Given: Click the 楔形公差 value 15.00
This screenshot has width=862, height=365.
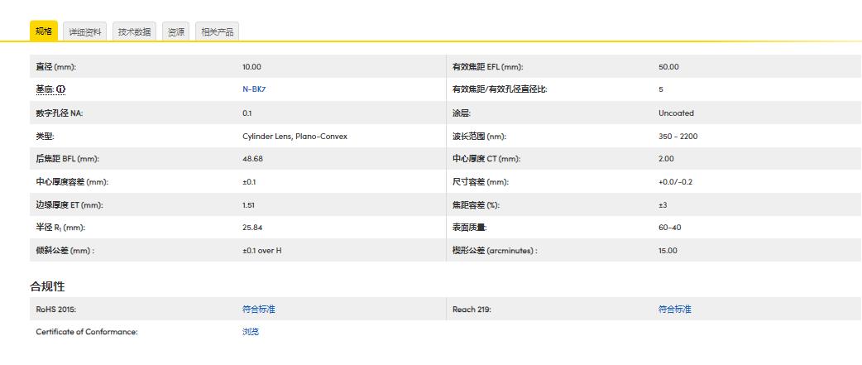Looking at the screenshot, I should pyautogui.click(x=668, y=250).
